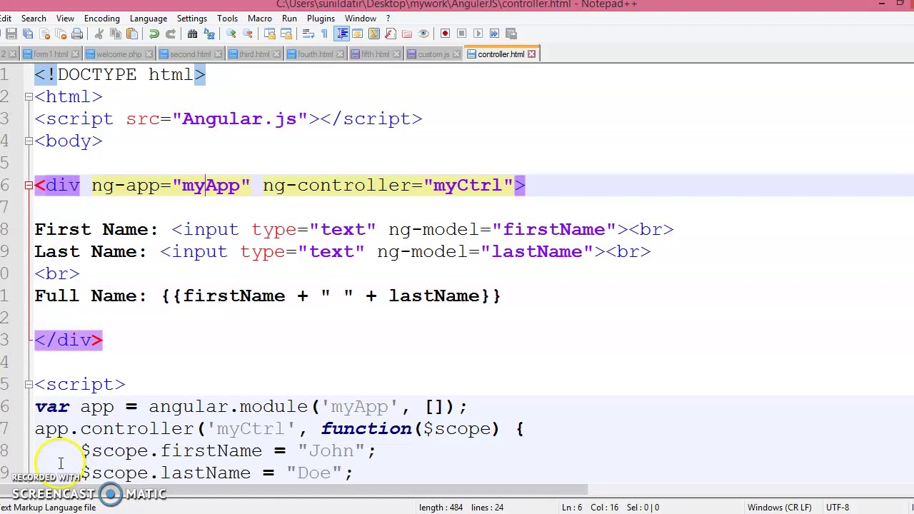
Task: Click the 'UTF-8' status bar encoding
Action: 837,508
